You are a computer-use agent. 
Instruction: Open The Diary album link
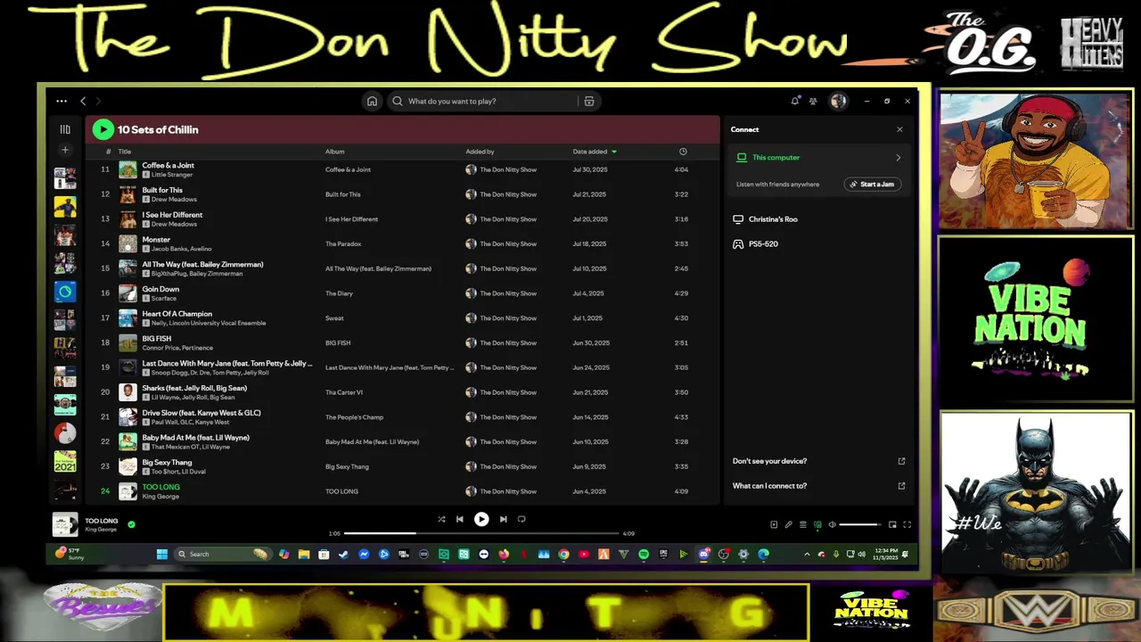pyautogui.click(x=340, y=293)
